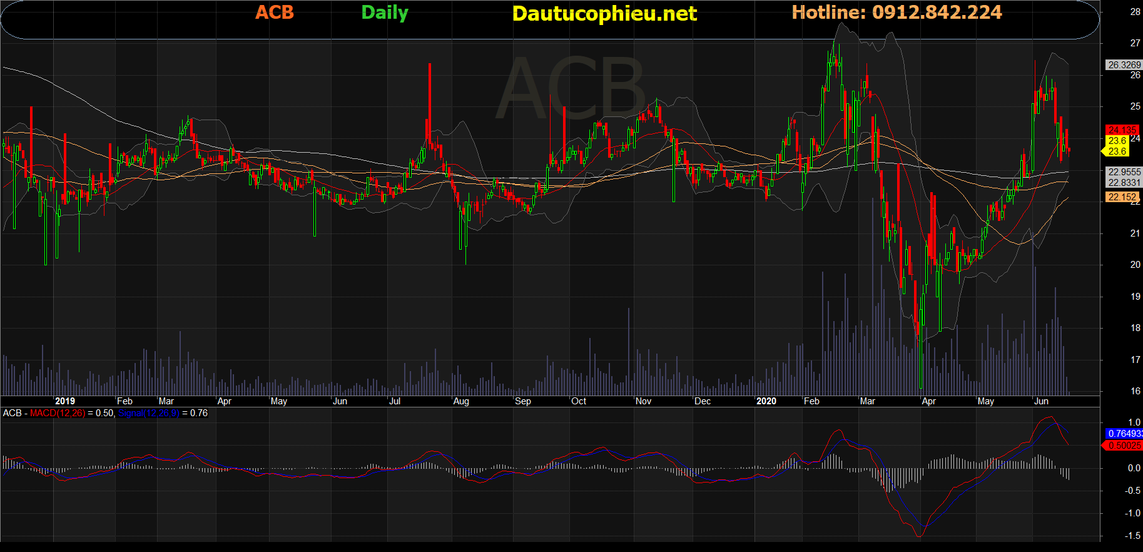Jump to the 2019 year marker
This screenshot has width=1143, height=552.
64,401
